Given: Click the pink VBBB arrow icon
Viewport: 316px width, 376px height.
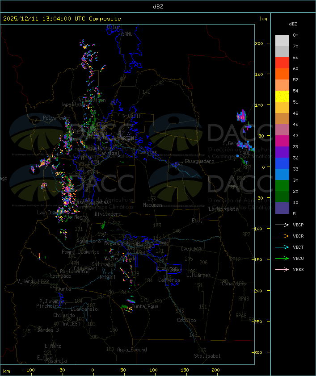Looking at the screenshot, I should pos(282,269).
